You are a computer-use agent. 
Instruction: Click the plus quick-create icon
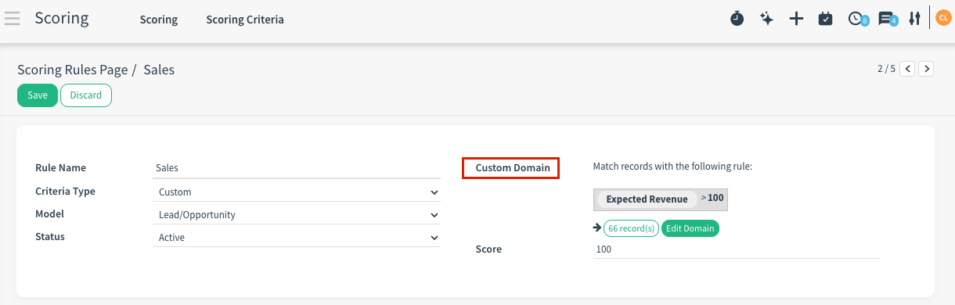796,19
